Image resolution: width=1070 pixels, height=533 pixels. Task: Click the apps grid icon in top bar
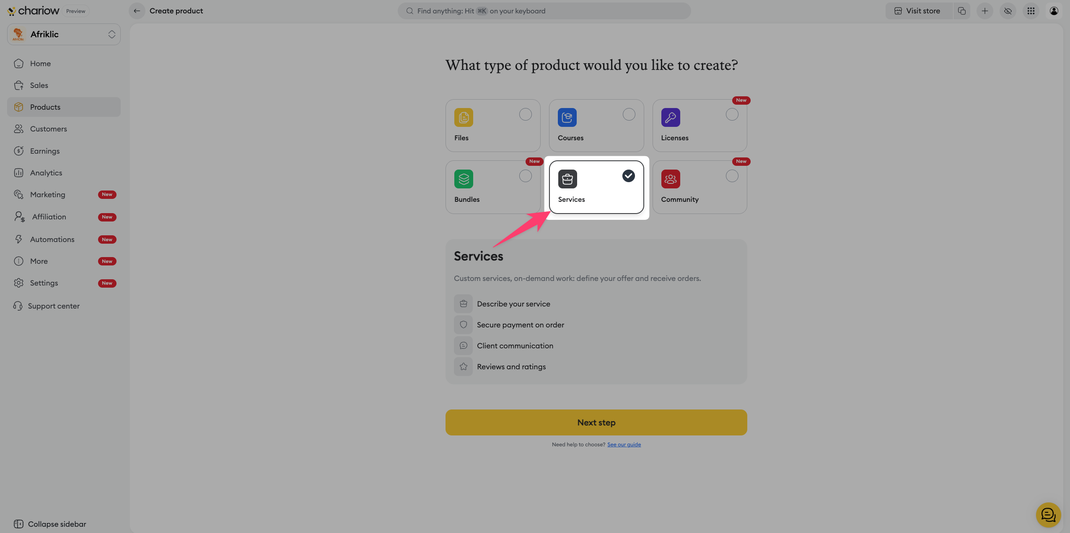pos(1031,11)
